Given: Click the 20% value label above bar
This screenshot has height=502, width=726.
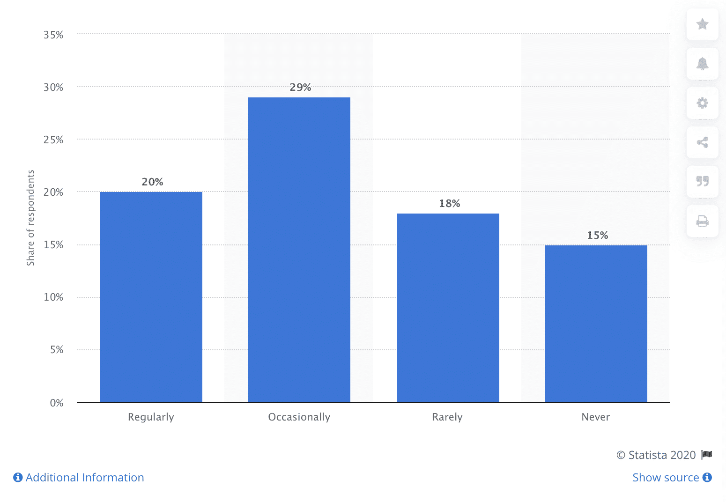Looking at the screenshot, I should pos(153,182).
